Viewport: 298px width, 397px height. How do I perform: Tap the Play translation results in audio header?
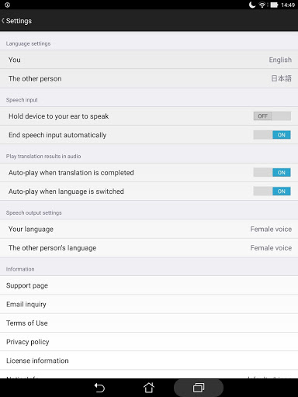(x=43, y=156)
